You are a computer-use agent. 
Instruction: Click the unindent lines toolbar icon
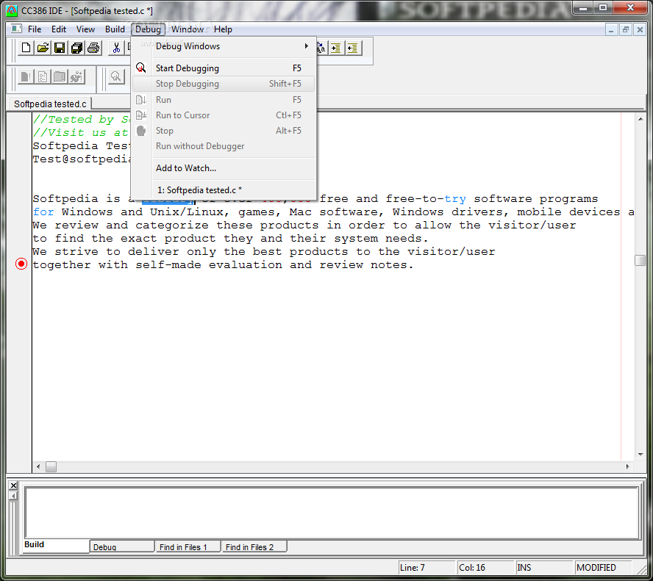click(353, 48)
